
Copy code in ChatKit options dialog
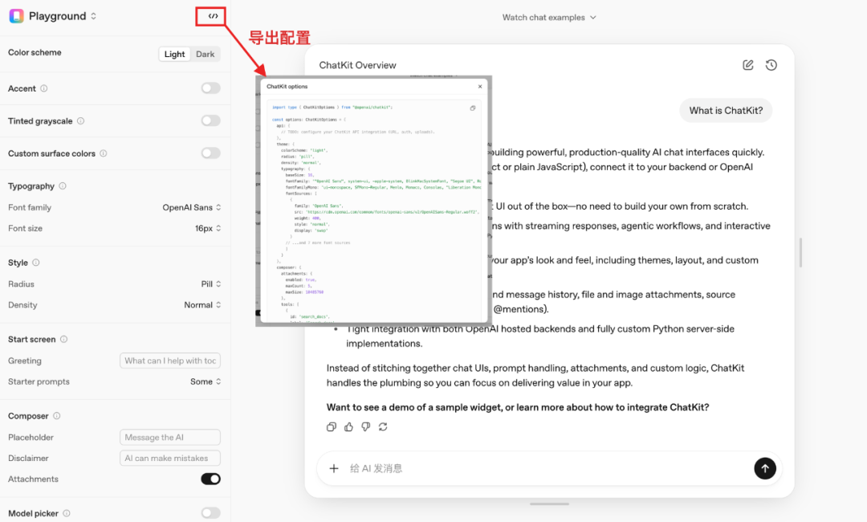pos(473,108)
